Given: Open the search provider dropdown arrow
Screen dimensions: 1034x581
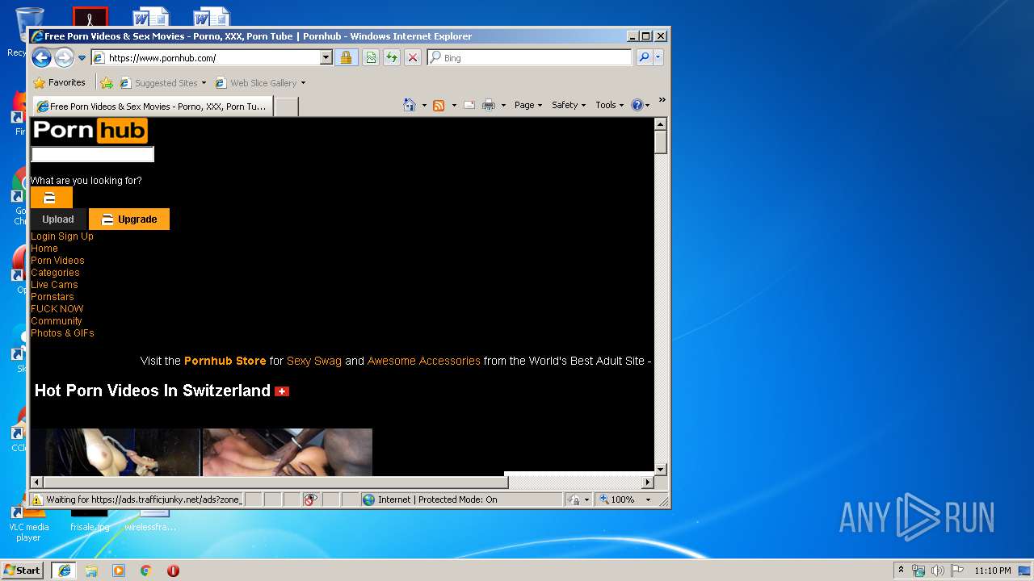Looking at the screenshot, I should tap(658, 58).
